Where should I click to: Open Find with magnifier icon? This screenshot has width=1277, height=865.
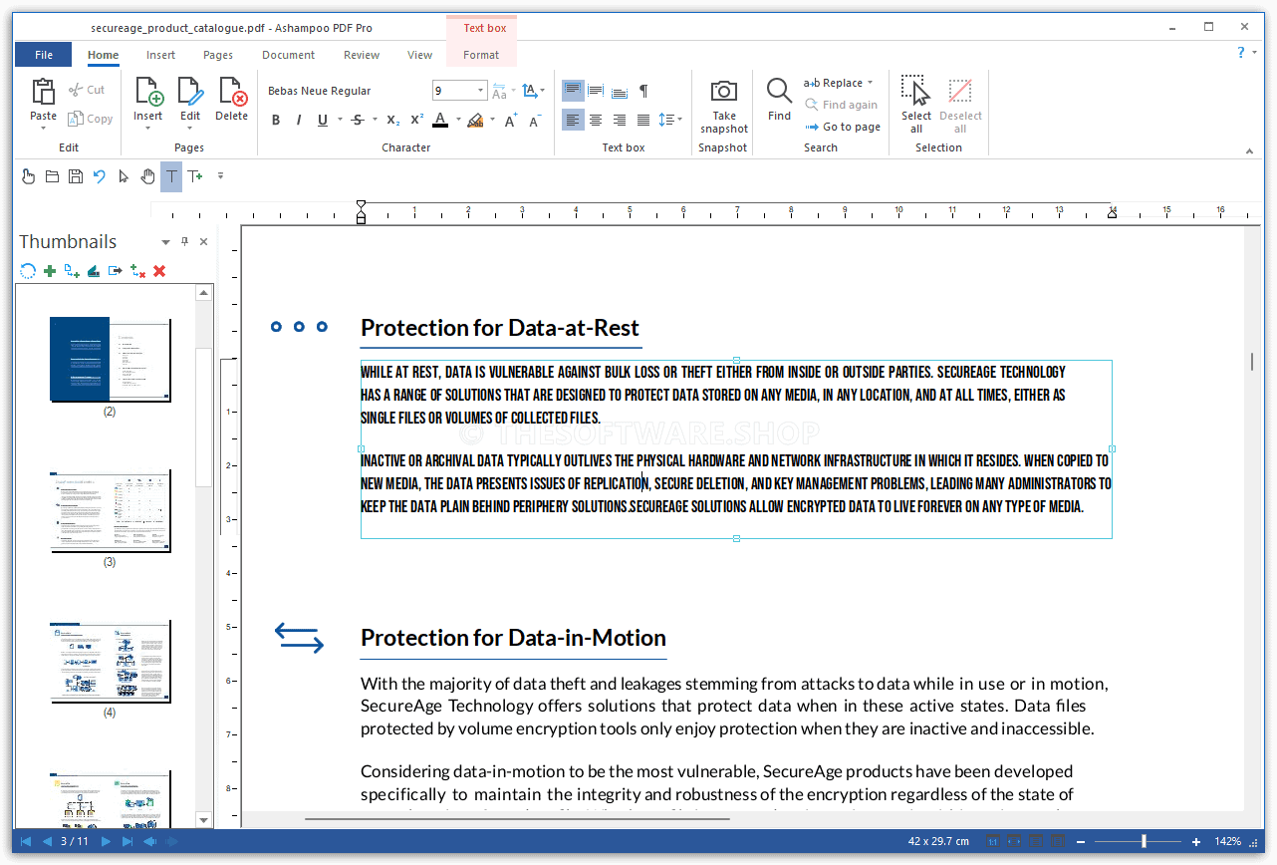click(779, 91)
